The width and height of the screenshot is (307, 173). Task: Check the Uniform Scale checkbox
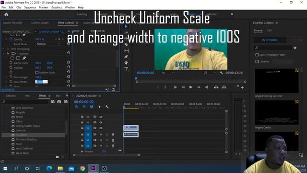(x=37, y=73)
